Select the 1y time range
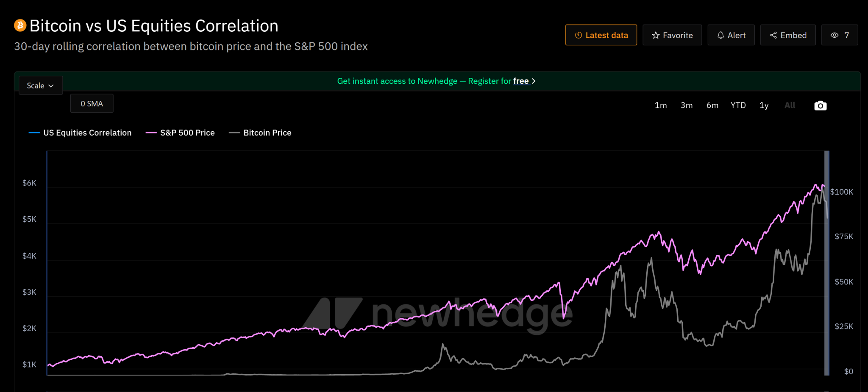Screen dimensions: 868x392 764,105
